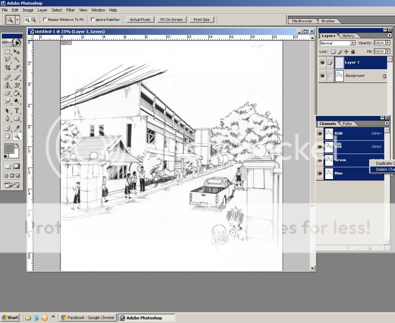Open the File menu

click(5, 10)
